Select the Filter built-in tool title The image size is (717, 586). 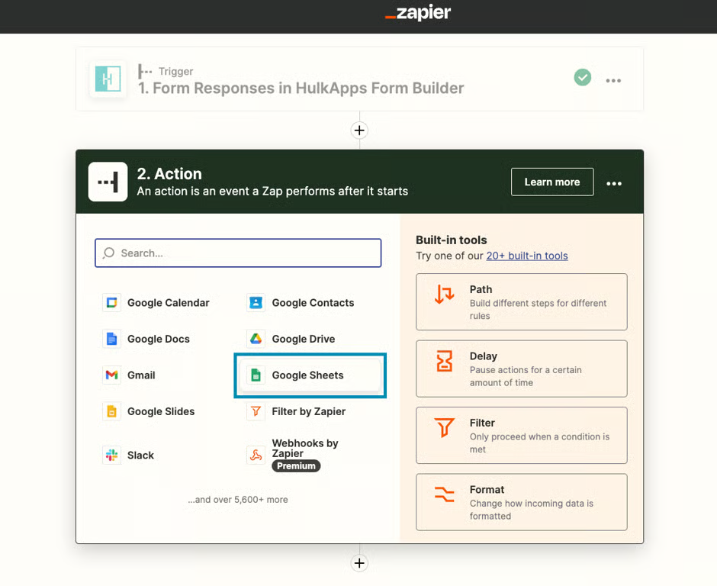[x=482, y=423]
